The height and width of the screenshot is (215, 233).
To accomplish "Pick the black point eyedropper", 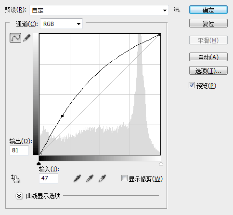I will [x=77, y=178].
